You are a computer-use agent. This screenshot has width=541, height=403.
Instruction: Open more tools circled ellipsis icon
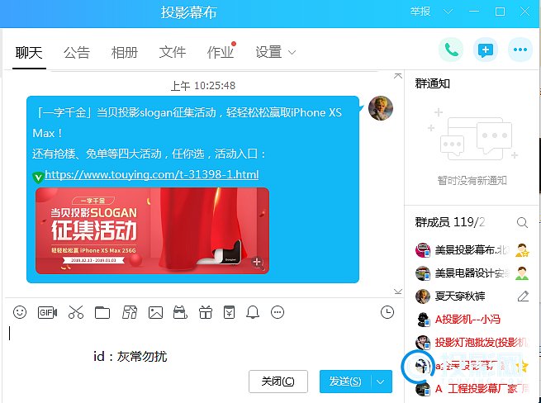(278, 312)
